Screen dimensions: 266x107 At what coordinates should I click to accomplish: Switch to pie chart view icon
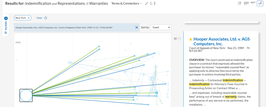[x=240, y=3]
